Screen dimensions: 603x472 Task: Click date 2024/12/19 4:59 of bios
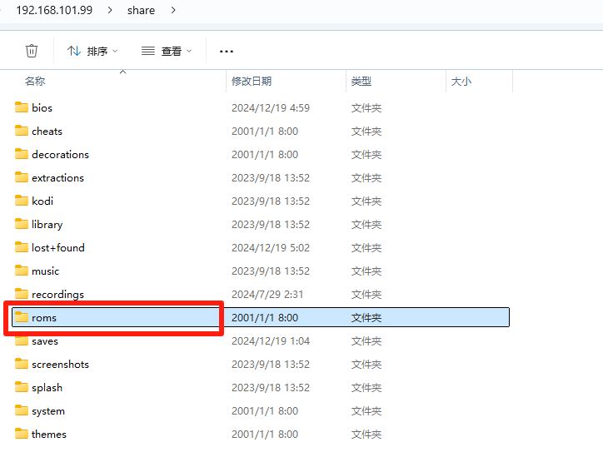(271, 107)
